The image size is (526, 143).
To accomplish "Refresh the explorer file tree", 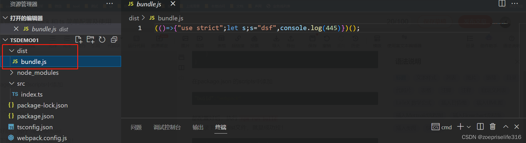I will point(102,40).
